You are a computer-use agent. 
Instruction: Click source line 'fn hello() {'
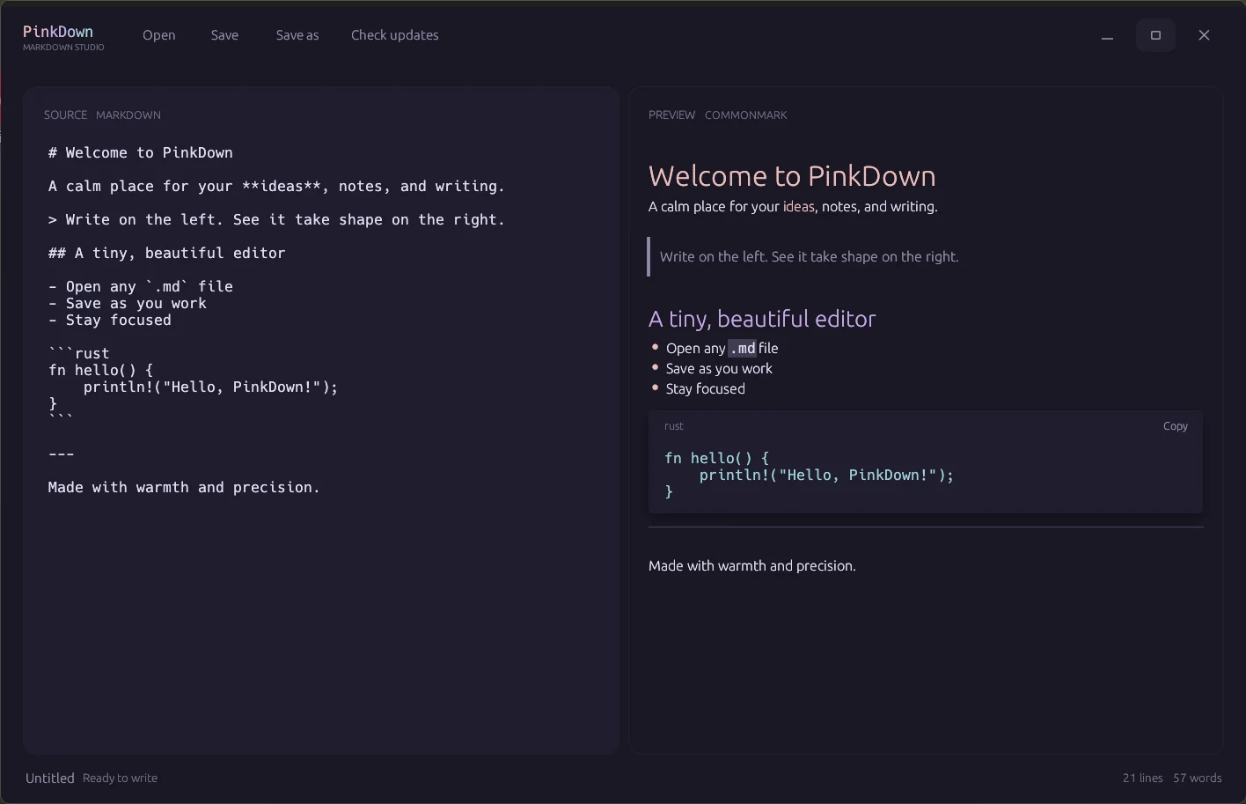[x=101, y=370]
